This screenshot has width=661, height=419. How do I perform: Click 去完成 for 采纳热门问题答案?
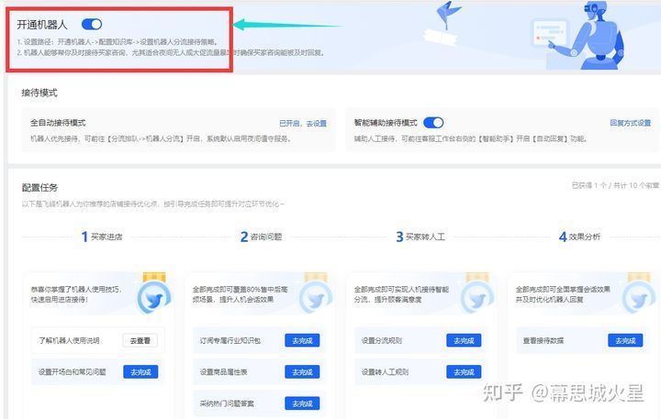302,403
